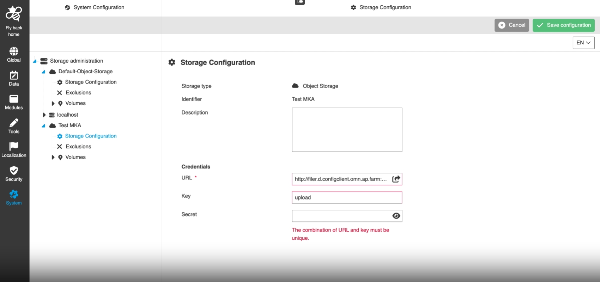Click into the Description text area

pyautogui.click(x=347, y=130)
